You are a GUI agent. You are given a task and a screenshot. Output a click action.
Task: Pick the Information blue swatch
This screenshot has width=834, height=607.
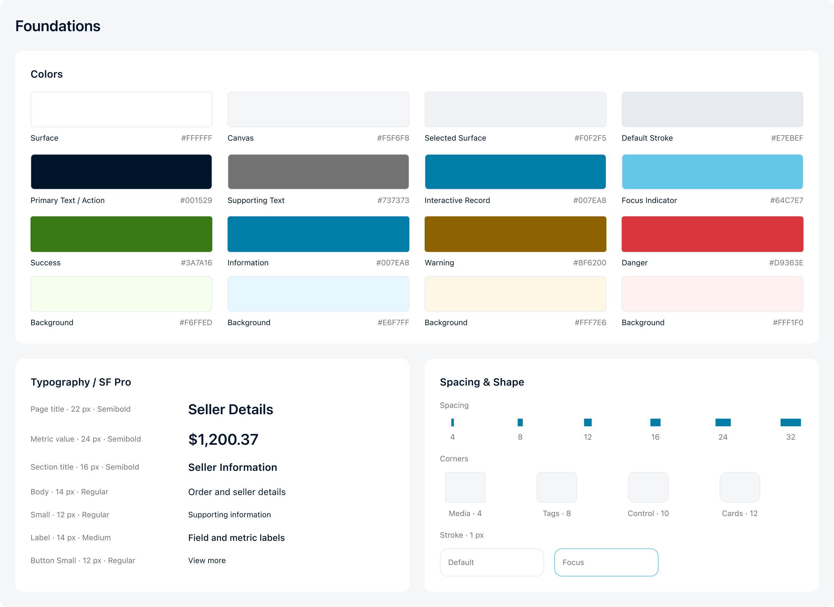(x=318, y=234)
